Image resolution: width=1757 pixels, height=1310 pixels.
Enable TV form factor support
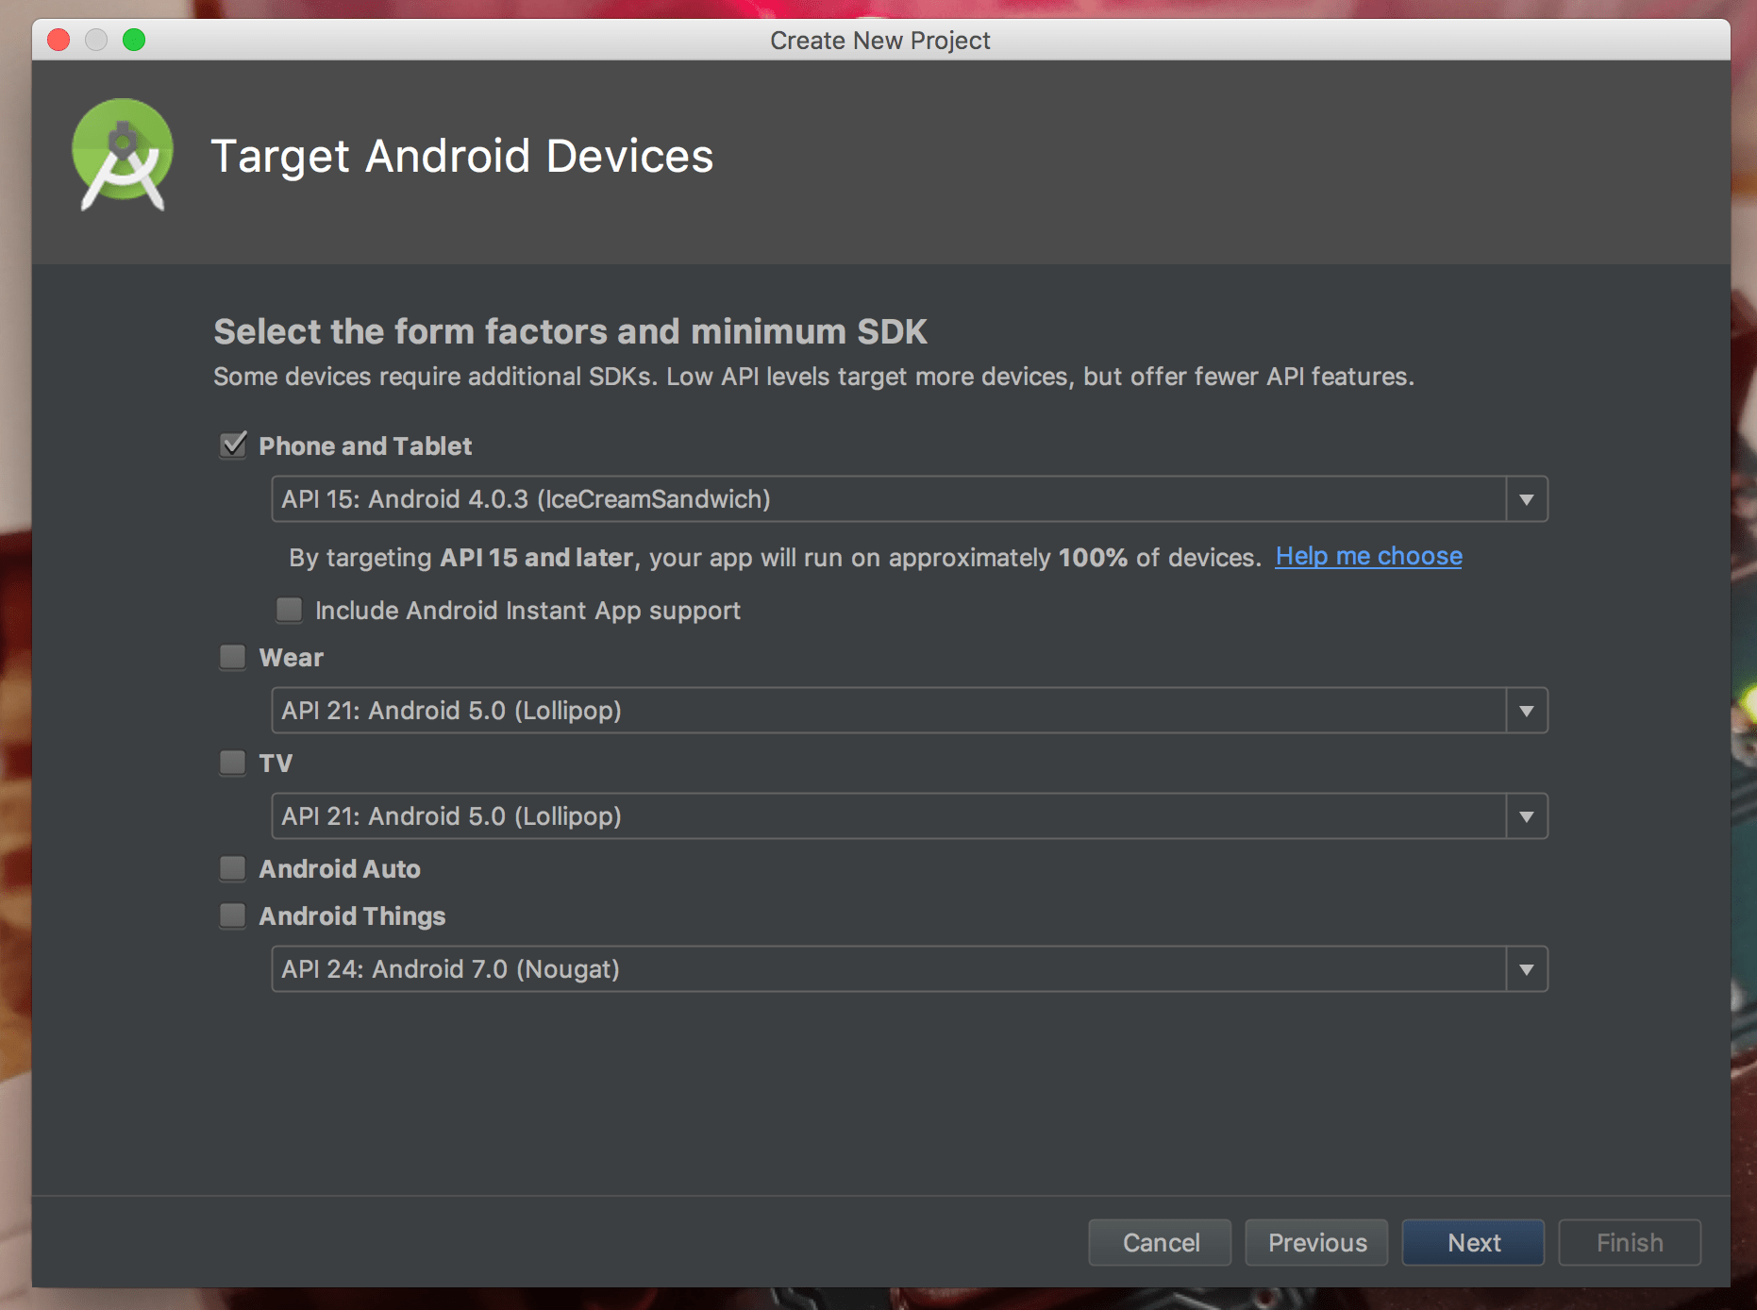point(232,763)
